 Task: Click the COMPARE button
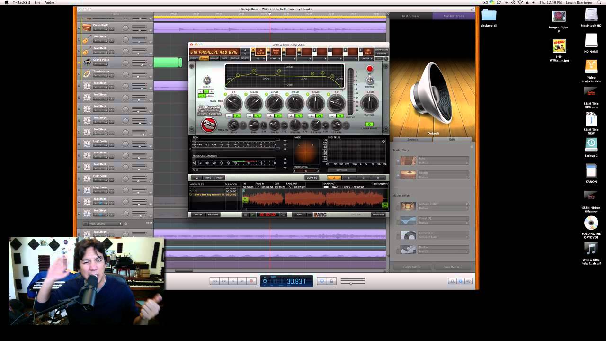click(381, 54)
